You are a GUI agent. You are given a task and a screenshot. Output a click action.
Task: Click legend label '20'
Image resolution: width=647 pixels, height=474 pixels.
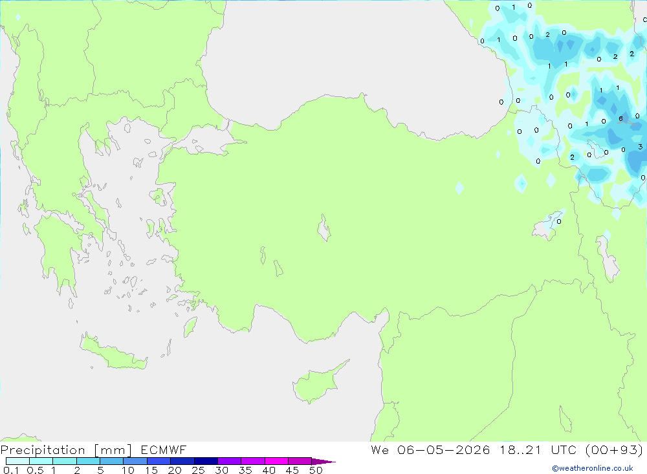pyautogui.click(x=175, y=470)
